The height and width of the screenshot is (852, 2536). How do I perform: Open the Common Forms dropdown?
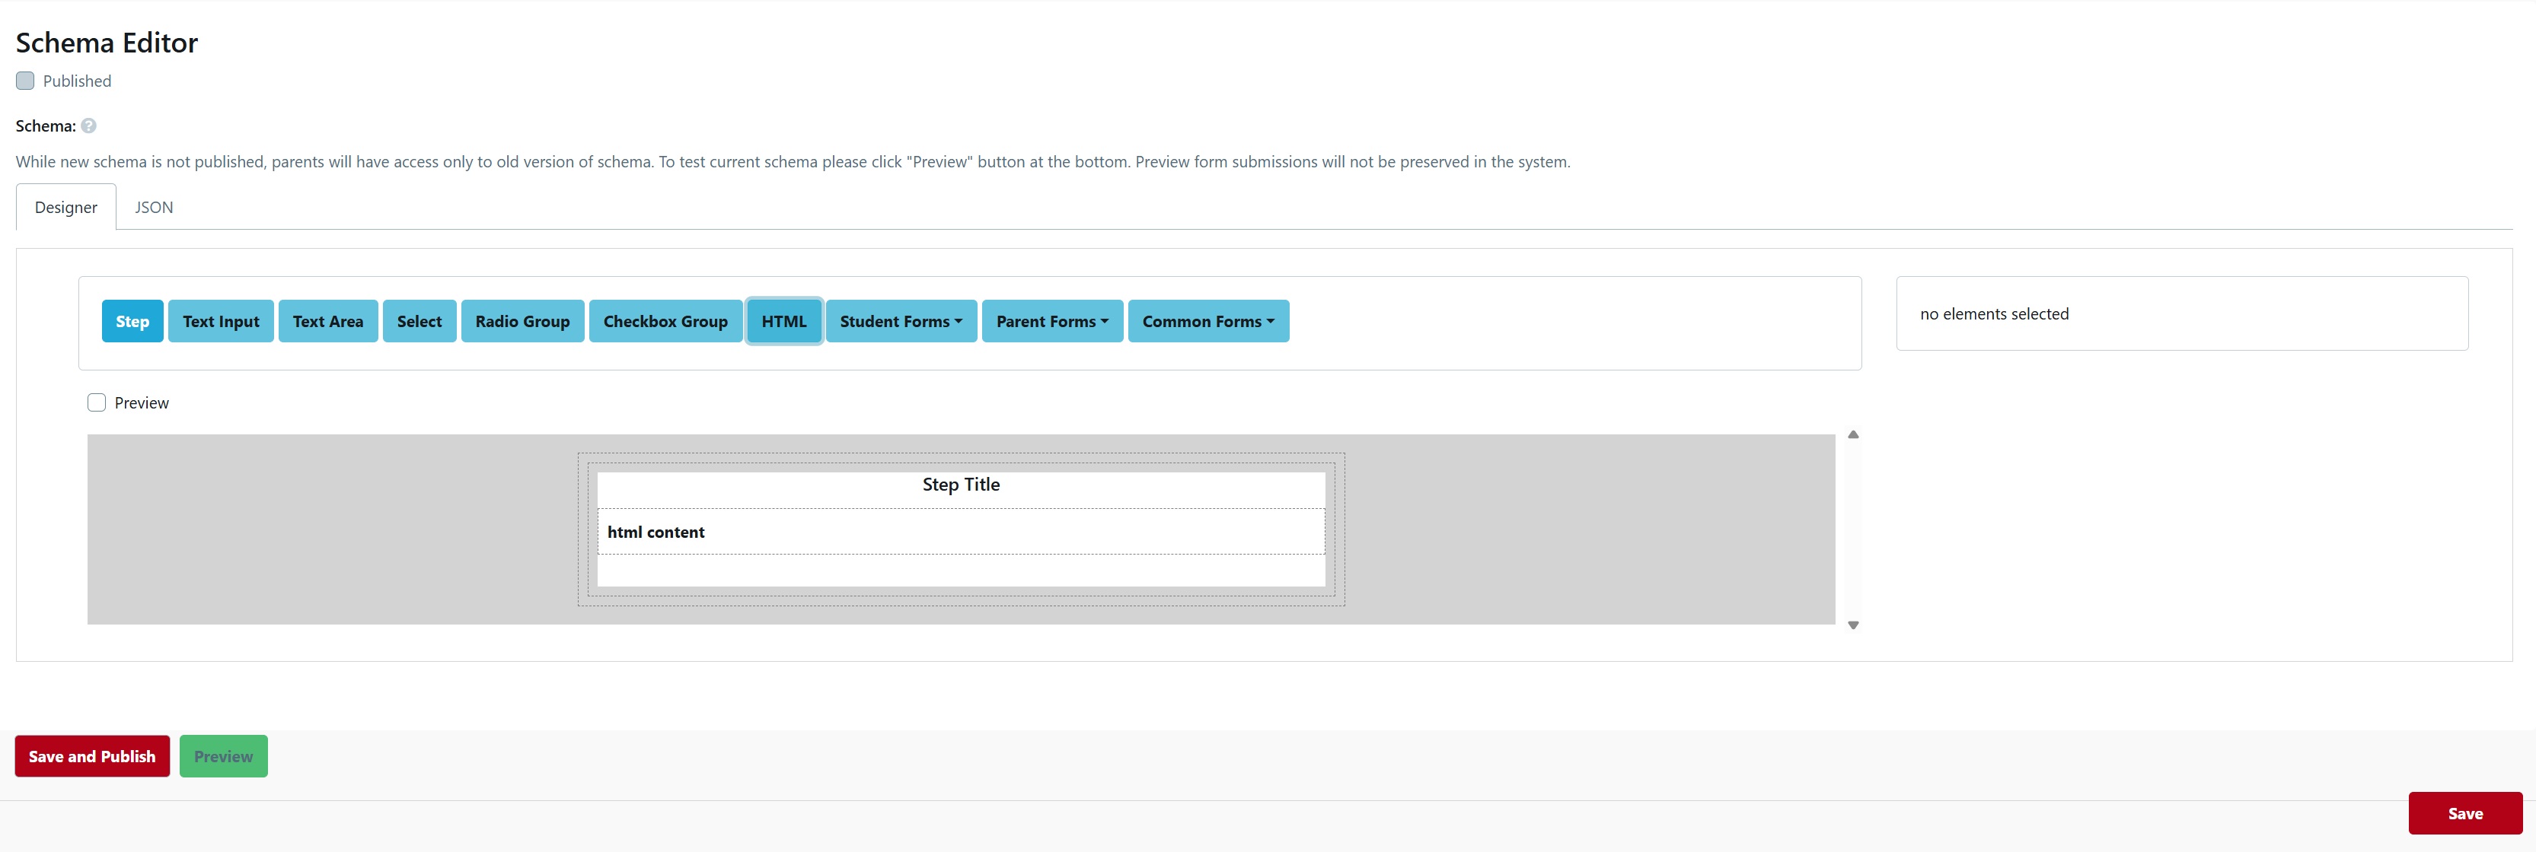click(1208, 321)
